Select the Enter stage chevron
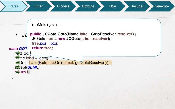Image resolution: width=175 pixels, height=109 pixels. [39, 6]
